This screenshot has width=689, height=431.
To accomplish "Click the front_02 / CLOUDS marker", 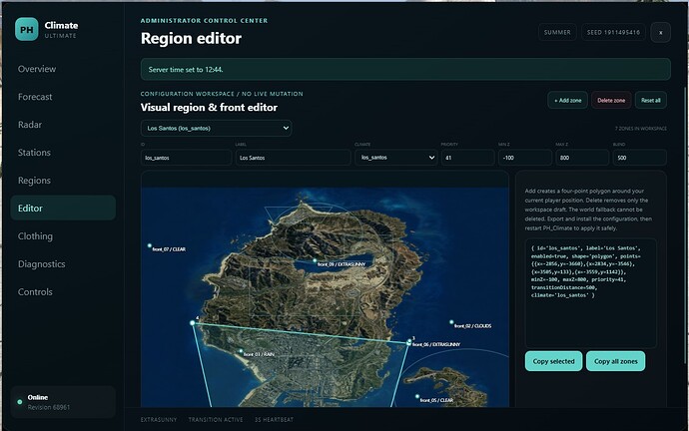I will click(451, 322).
